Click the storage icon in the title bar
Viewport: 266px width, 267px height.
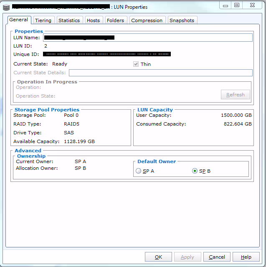click(5, 7)
